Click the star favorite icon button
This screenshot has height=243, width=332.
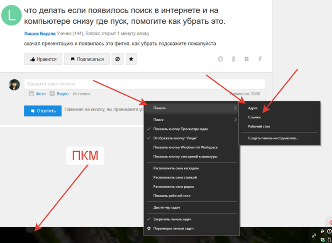click(x=131, y=59)
